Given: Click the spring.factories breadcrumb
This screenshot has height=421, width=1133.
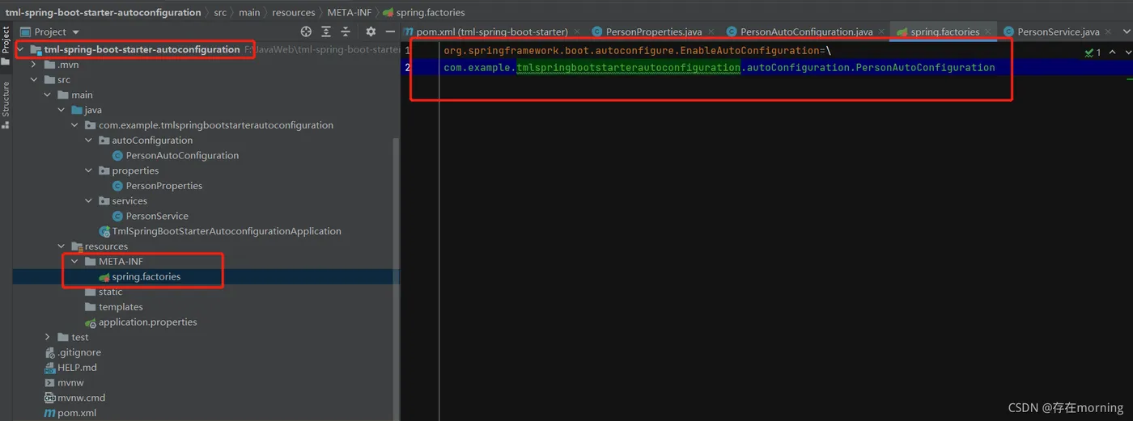Looking at the screenshot, I should 423,12.
